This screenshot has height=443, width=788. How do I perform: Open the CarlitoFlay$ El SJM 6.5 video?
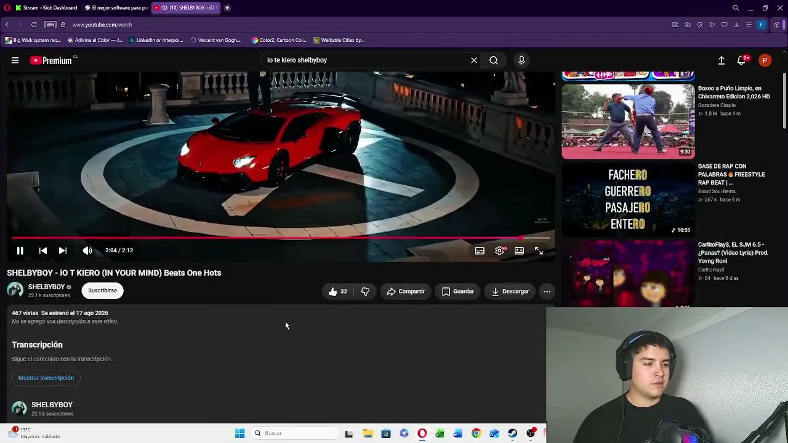click(628, 274)
